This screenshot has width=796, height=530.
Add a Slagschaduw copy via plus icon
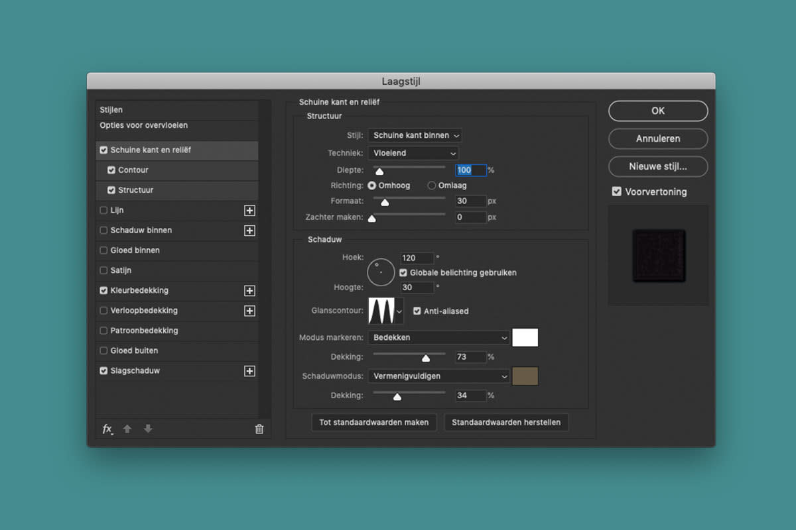point(249,371)
